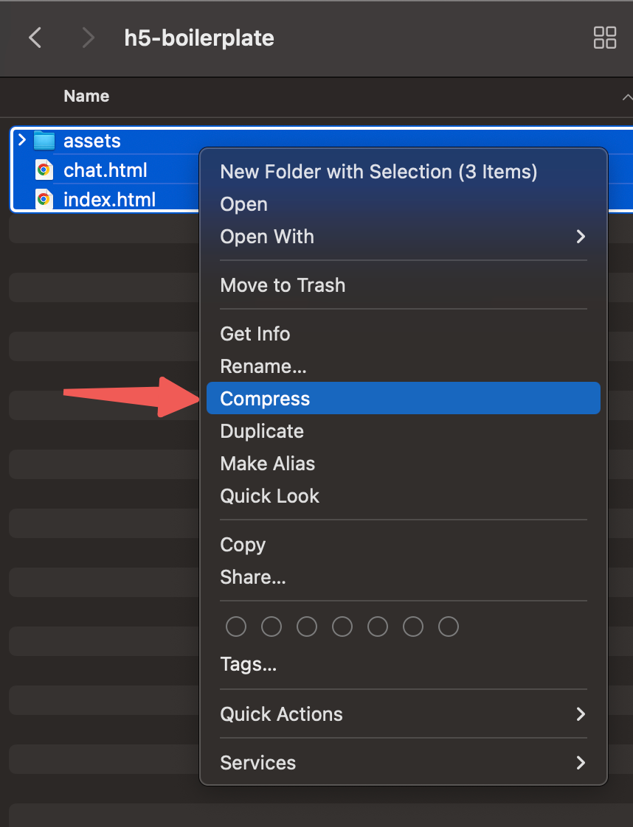Expand the assets folder disclosure triangle

22,140
